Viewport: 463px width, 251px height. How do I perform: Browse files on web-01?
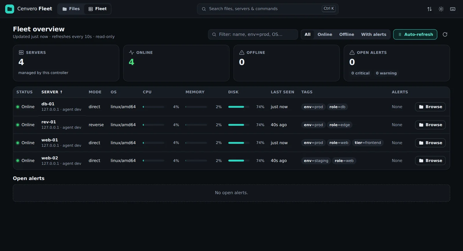[x=430, y=143]
